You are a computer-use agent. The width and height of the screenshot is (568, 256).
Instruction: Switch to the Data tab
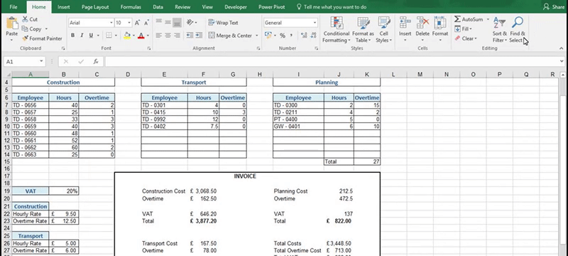pos(158,7)
